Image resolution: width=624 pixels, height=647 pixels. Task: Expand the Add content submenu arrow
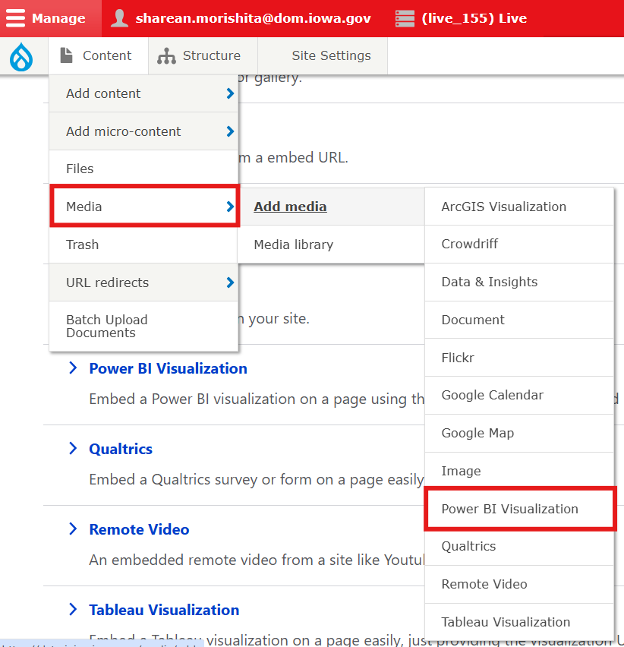click(x=230, y=93)
